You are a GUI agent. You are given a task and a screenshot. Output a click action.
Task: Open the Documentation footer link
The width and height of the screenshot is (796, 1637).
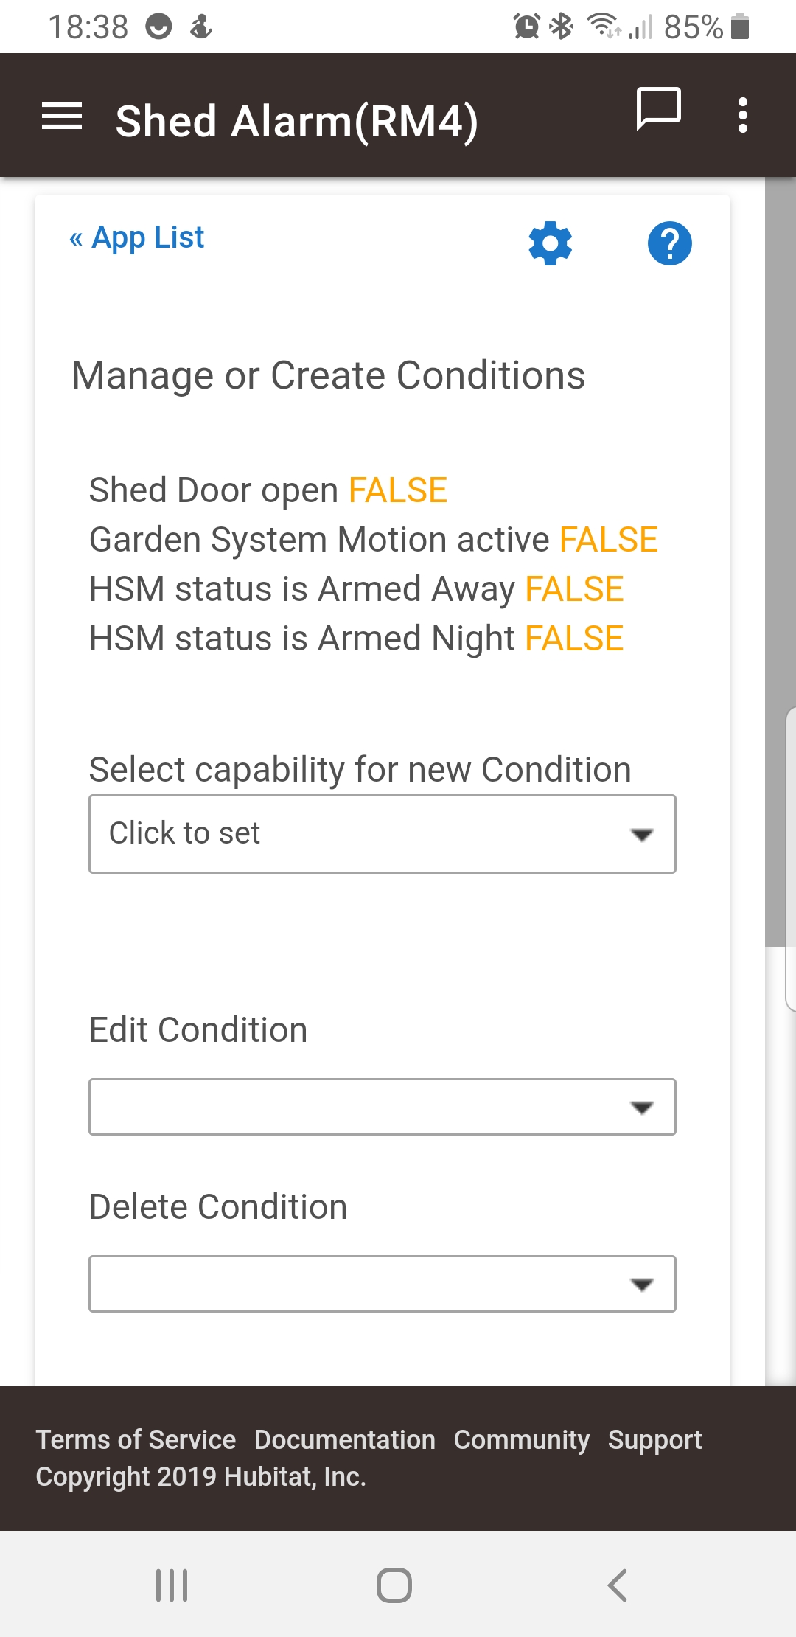click(345, 1439)
